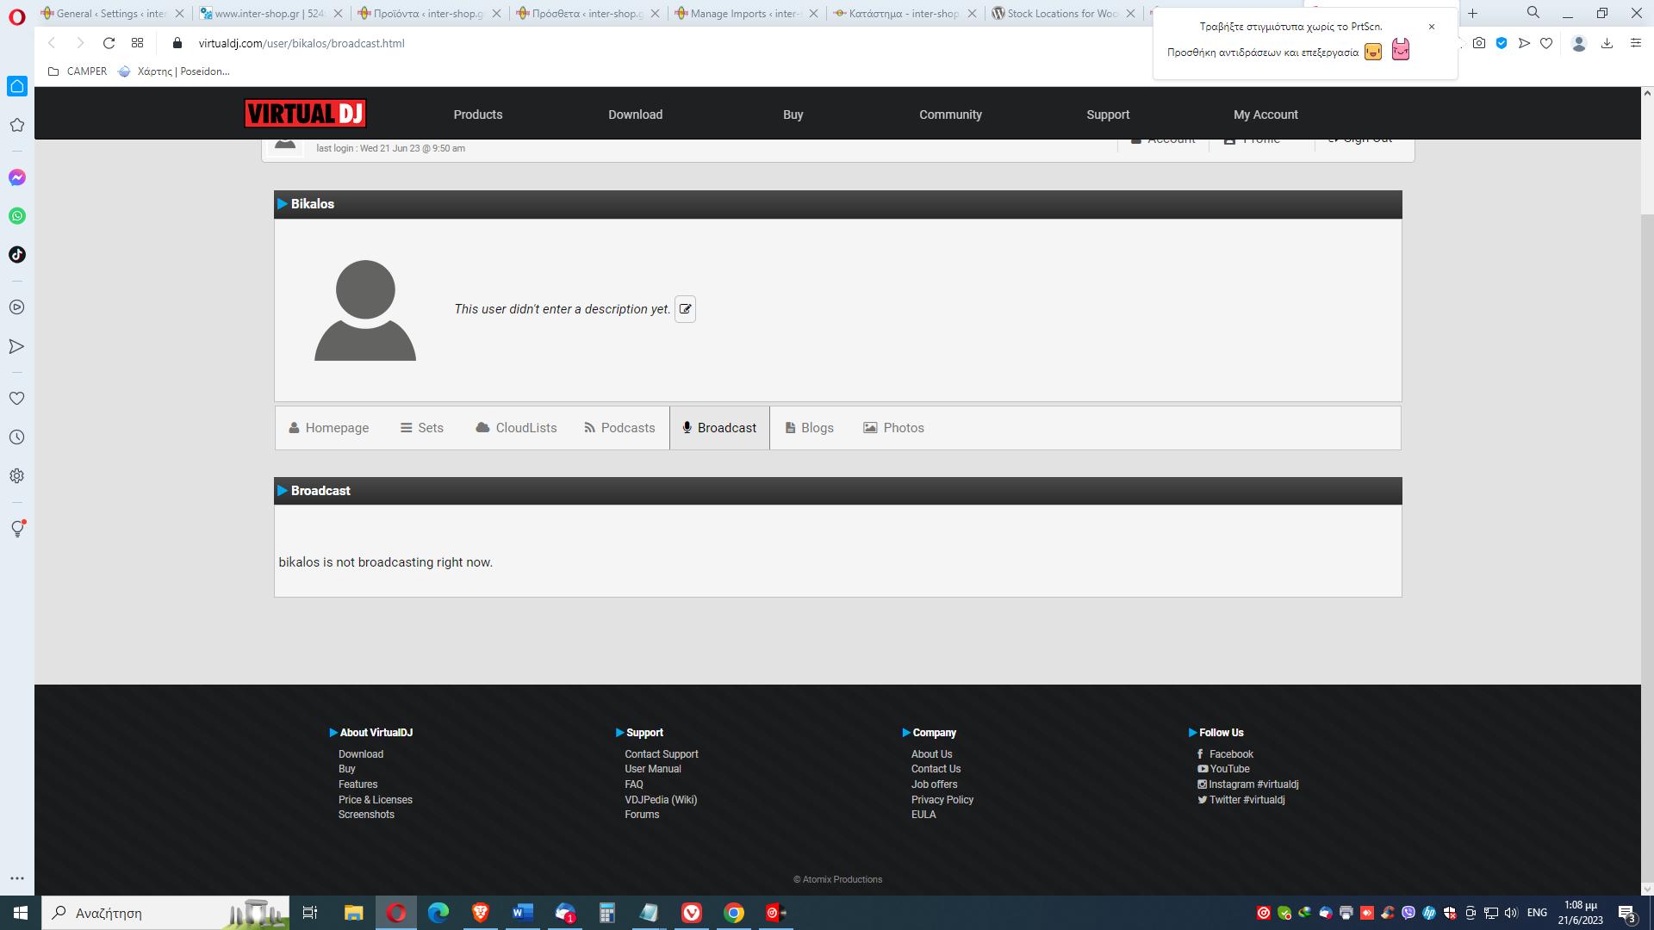Open Microsoft Word from the taskbar
The width and height of the screenshot is (1654, 930).
(x=523, y=913)
